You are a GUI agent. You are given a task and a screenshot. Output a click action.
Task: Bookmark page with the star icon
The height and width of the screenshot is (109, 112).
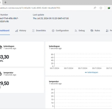coord(101,8)
